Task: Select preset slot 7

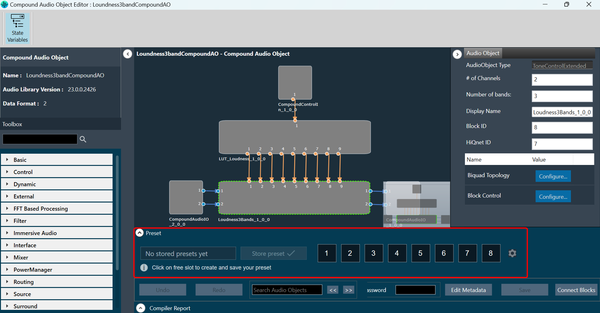Action: pos(467,253)
